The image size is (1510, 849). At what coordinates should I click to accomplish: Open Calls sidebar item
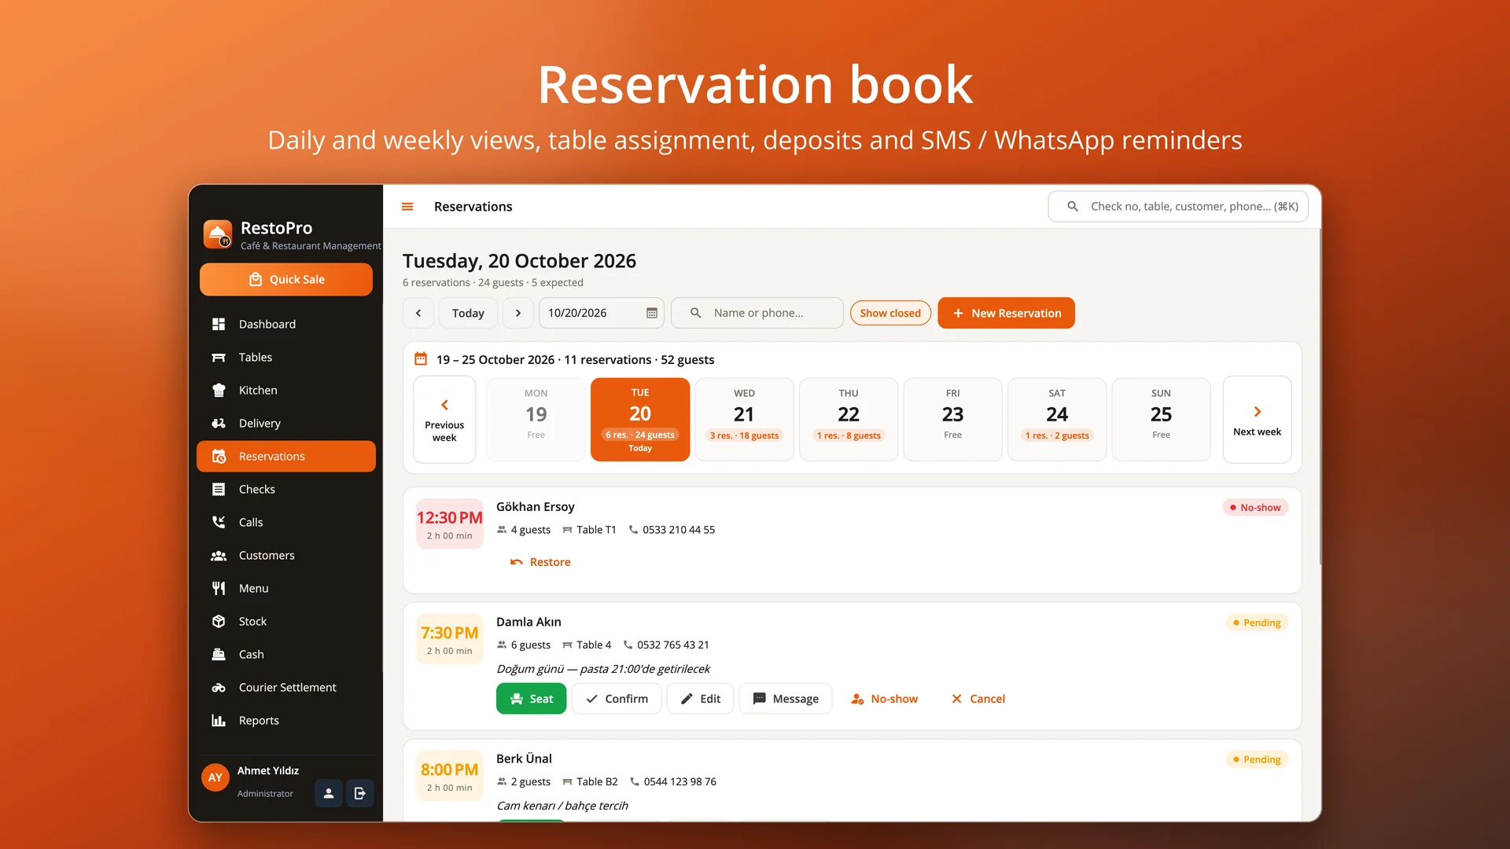point(286,522)
